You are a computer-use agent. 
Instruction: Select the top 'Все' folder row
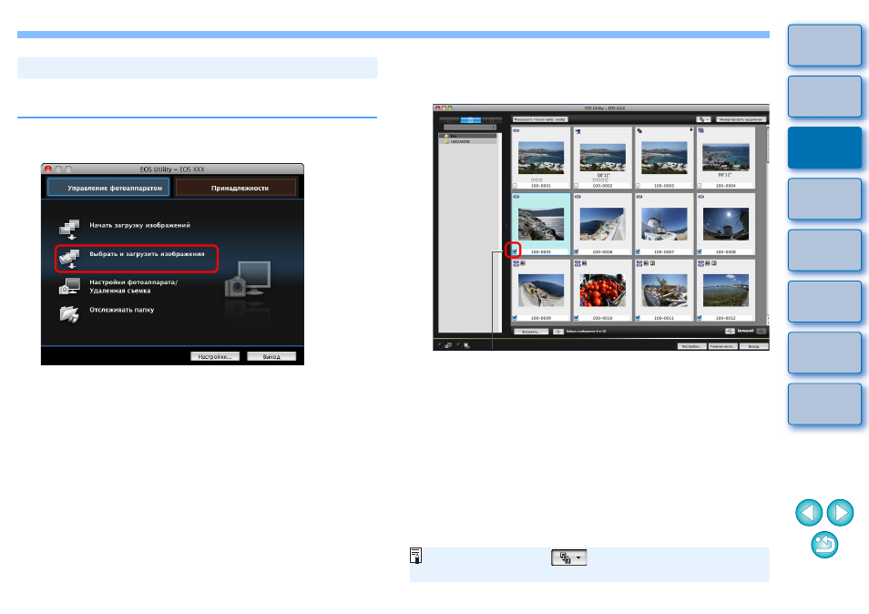coord(468,136)
